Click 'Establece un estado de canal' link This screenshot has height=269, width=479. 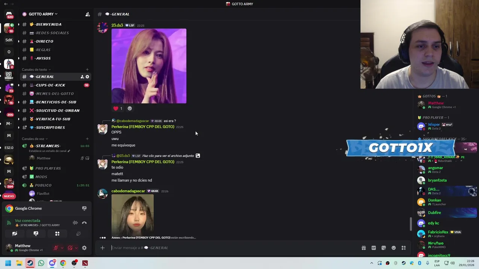49,151
